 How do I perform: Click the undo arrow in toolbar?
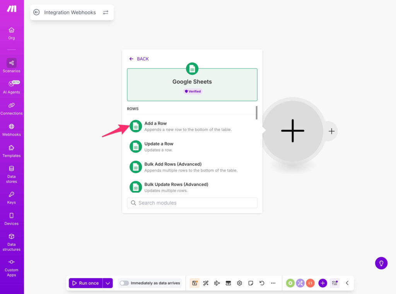click(262, 283)
